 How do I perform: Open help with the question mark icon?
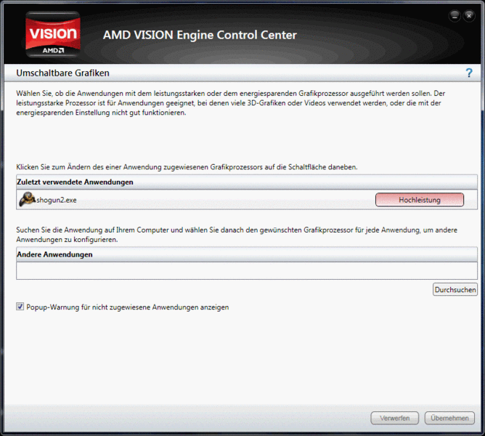(x=469, y=73)
